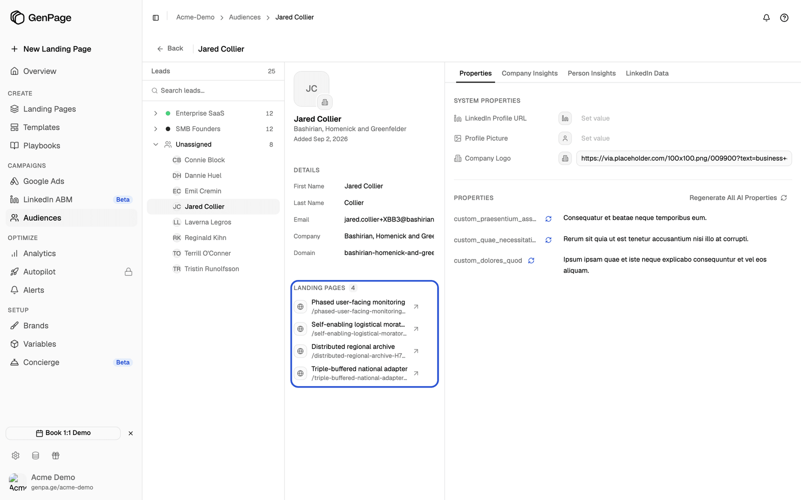Open Templates in sidebar
801x500 pixels.
tap(71, 127)
